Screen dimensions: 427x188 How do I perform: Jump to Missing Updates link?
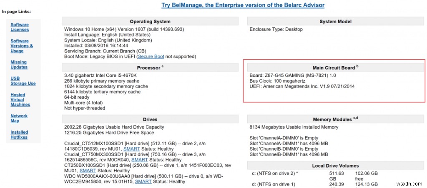(x=19, y=64)
